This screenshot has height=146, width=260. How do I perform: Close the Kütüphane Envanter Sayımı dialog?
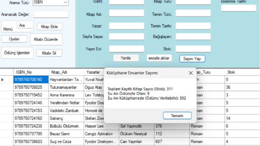pos(191,73)
